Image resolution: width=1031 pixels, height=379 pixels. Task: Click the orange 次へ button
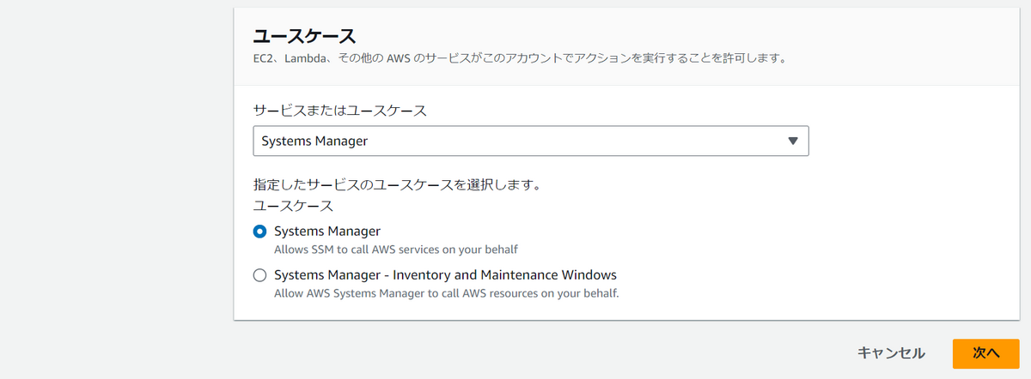(x=986, y=353)
